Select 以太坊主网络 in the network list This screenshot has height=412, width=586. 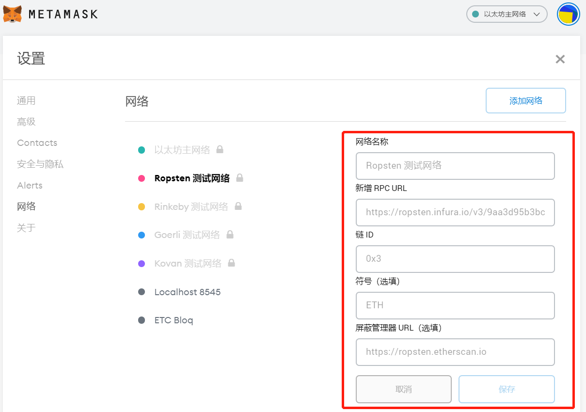[182, 150]
